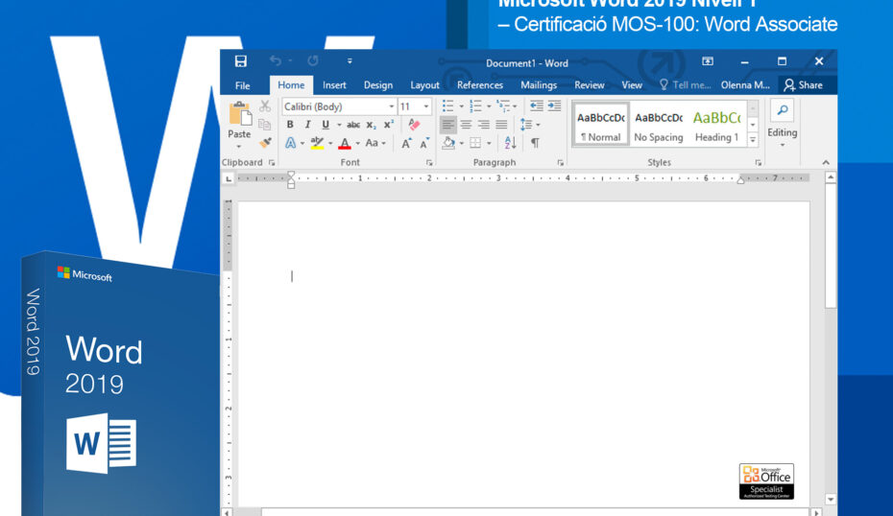Click the tab selector at ruler corner
The height and width of the screenshot is (516, 893).
(x=229, y=178)
